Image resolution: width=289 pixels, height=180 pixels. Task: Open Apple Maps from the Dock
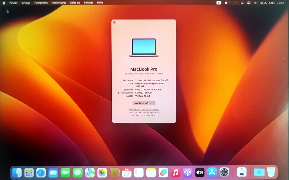[90, 172]
